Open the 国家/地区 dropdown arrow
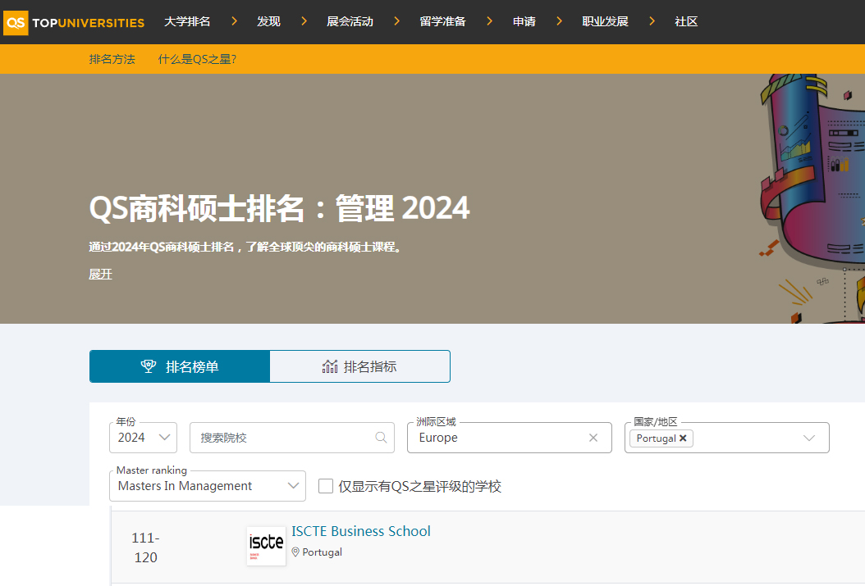Screen dimensions: 865x586 [808, 438]
